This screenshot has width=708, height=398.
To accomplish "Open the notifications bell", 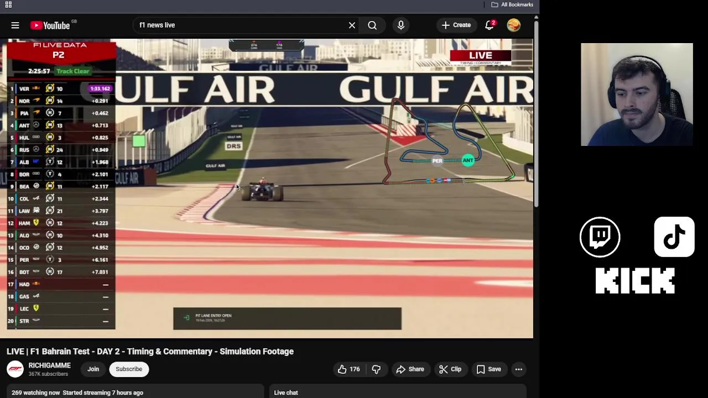I will (490, 25).
